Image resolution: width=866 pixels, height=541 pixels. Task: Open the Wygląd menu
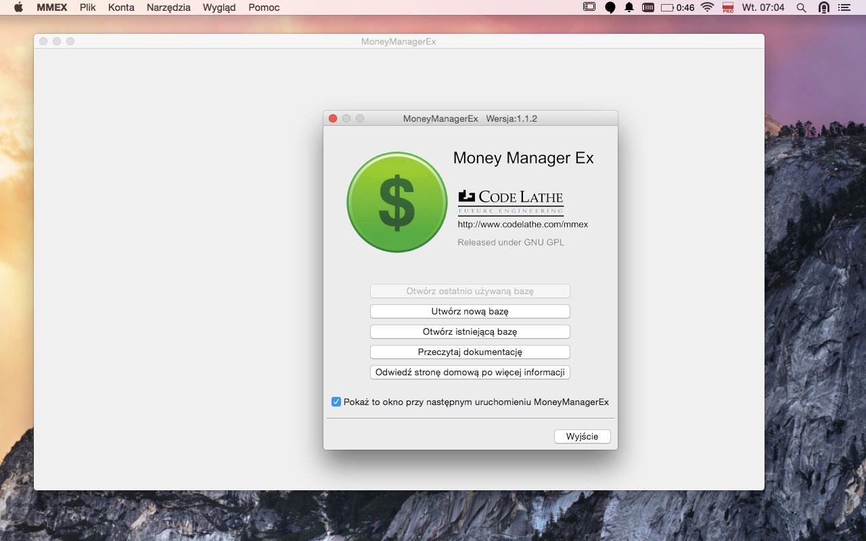point(219,7)
